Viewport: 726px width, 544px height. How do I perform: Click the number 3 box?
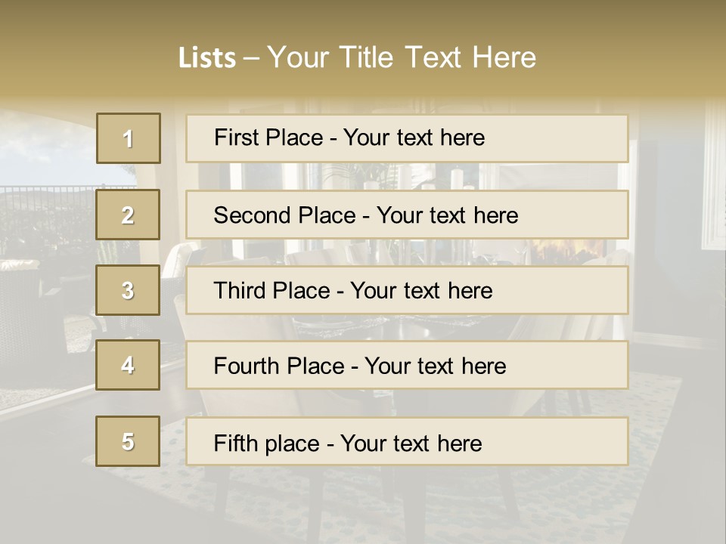[x=129, y=290]
